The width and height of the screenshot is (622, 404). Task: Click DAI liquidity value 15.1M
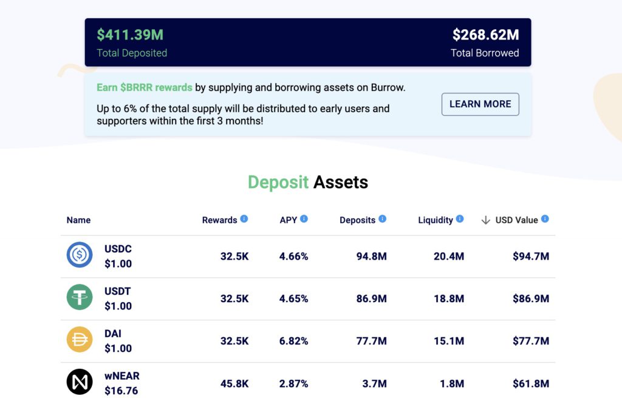449,341
